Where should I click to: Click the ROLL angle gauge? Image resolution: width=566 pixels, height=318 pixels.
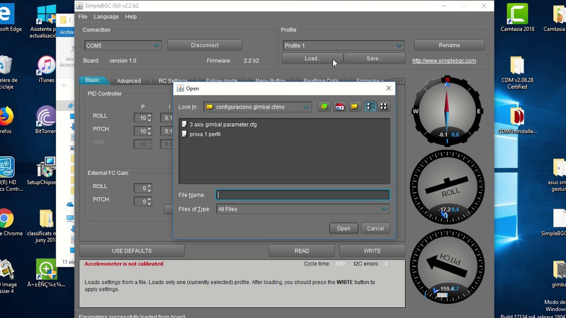pyautogui.click(x=447, y=187)
